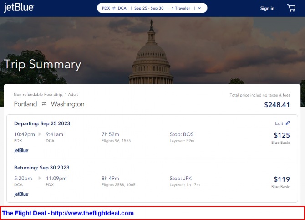Image resolution: width=305 pixels, height=220 pixels.
Task: Click the 7h 52m duration
Action: [110, 134]
